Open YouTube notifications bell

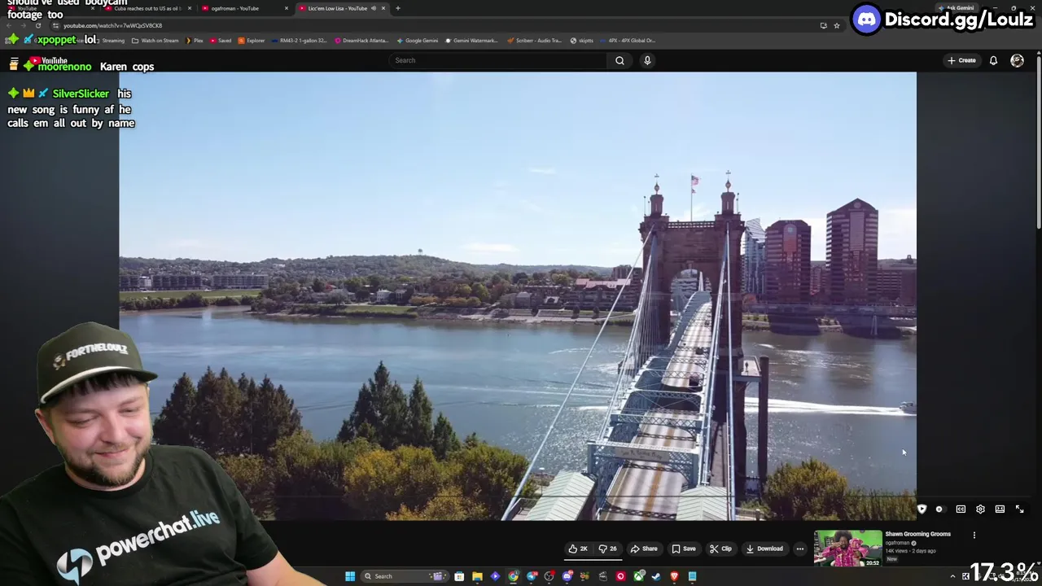[x=993, y=60]
